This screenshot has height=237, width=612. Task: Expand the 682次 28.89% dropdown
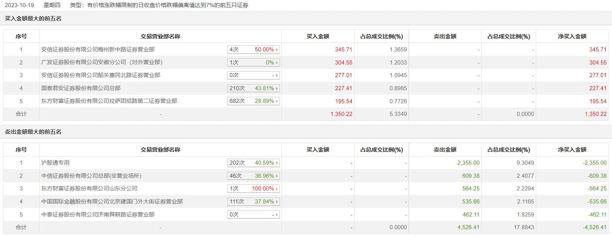pyautogui.click(x=253, y=101)
